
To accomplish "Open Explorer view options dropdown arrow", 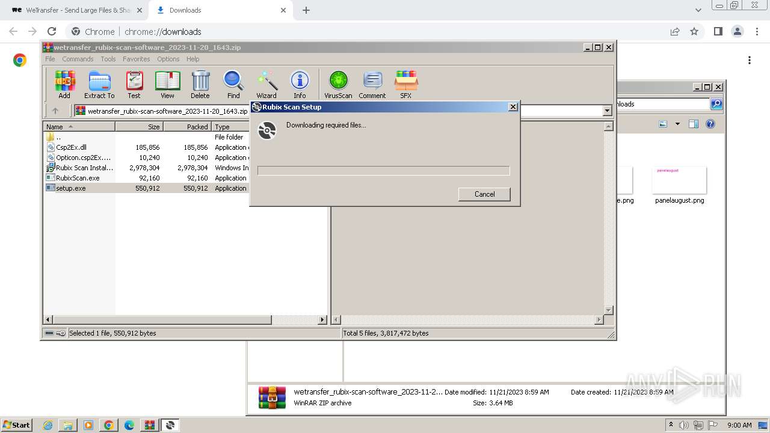I will click(x=677, y=124).
